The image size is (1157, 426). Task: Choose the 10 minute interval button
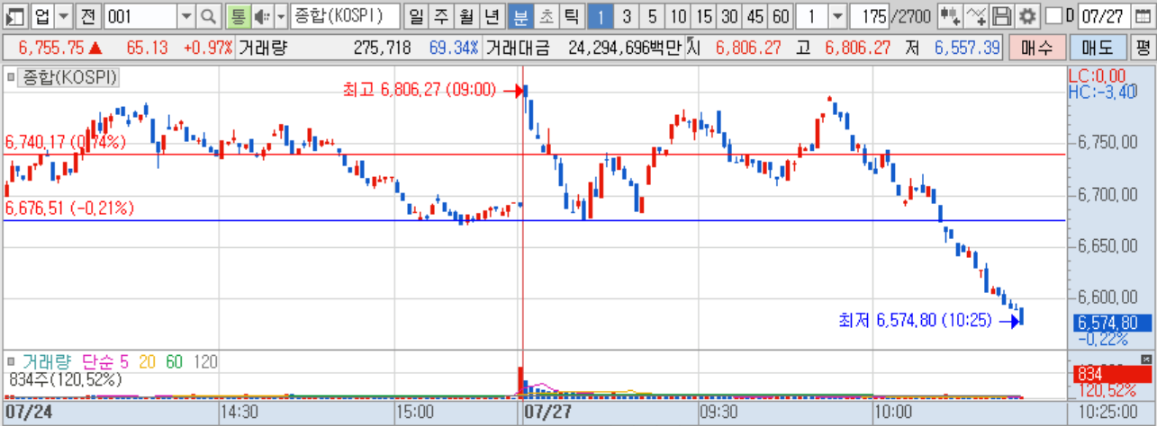pos(678,15)
